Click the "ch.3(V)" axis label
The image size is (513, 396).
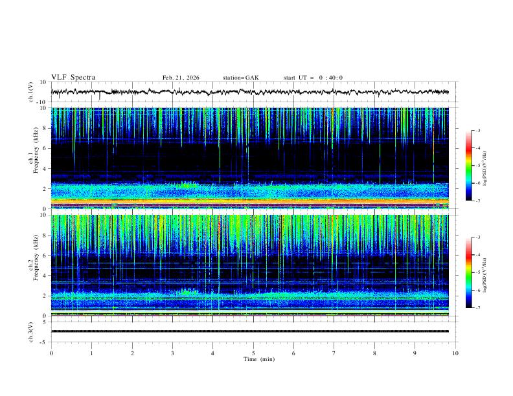pyautogui.click(x=30, y=333)
